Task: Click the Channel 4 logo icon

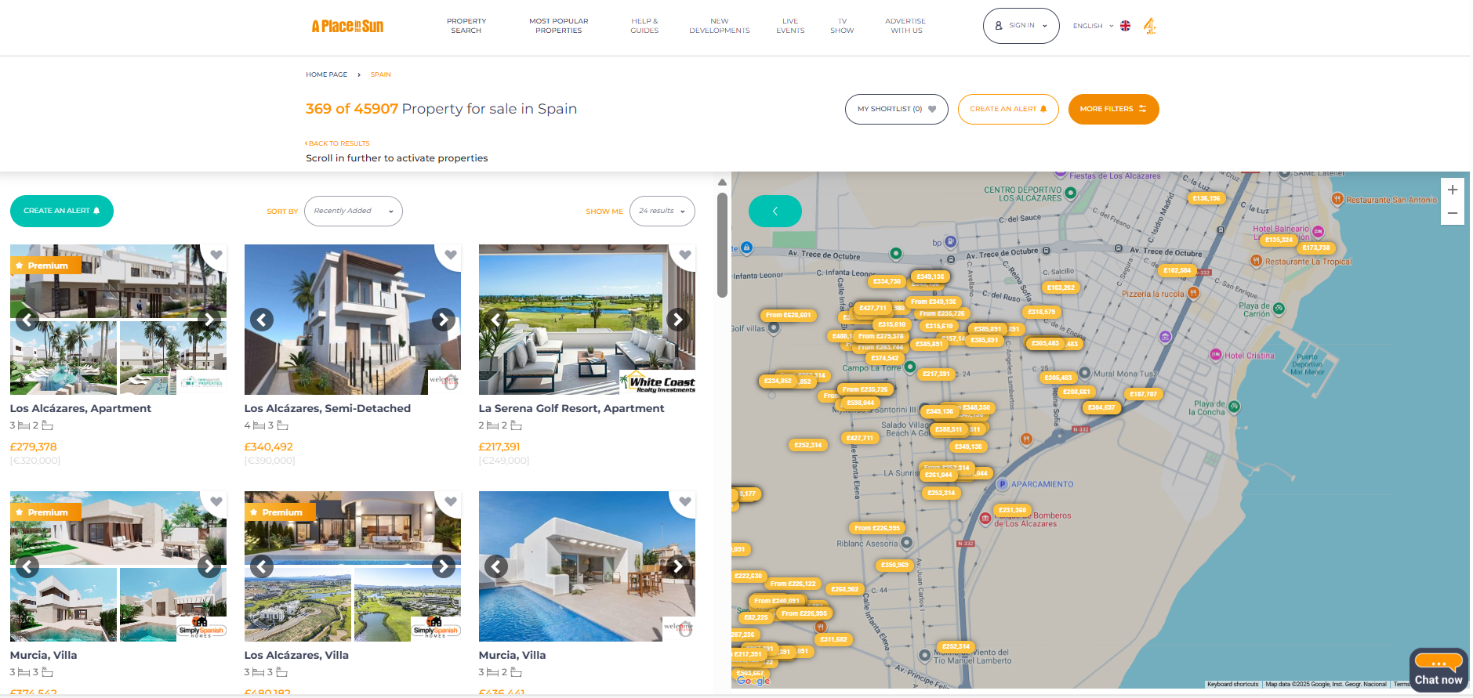Action: 1149,26
